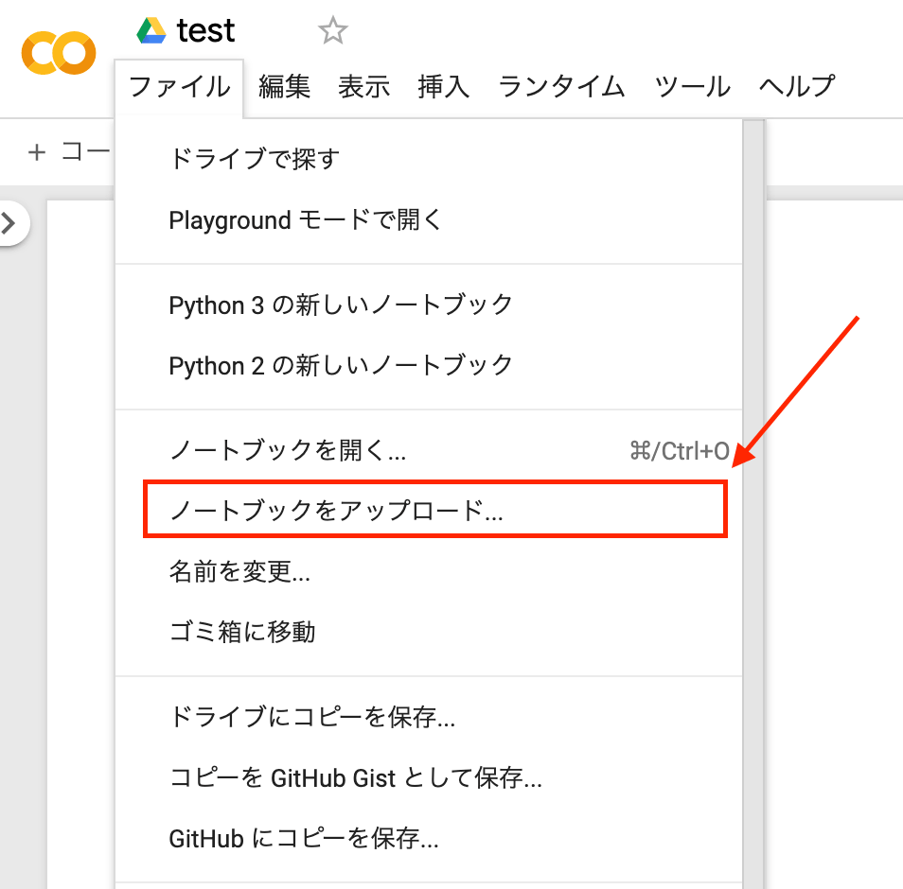
Task: Create Python 3 の新しいノートブック
Action: (429, 305)
